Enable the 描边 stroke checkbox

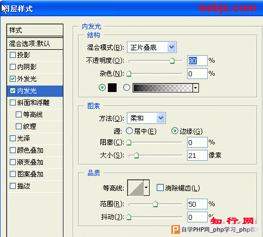12,186
